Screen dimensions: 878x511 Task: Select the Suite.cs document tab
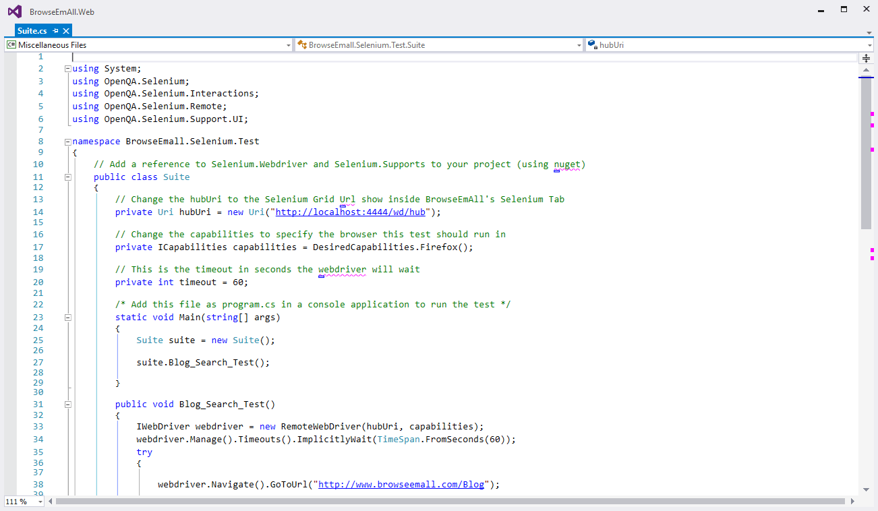[32, 31]
